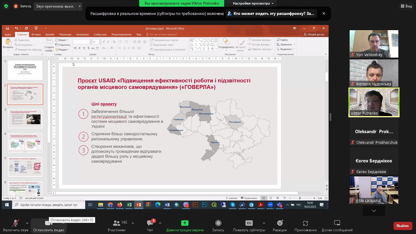Open the Реакции reactions menu
The height and width of the screenshot is (234, 416).
[x=280, y=226]
